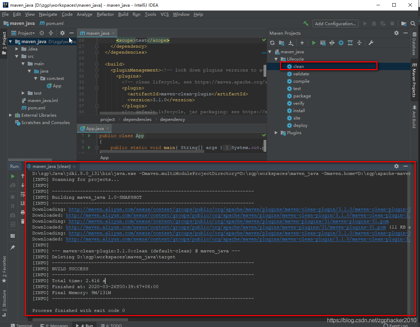Open Ant Build side panel tab
Image resolution: width=420 pixels, height=327 pixels.
pyautogui.click(x=414, y=116)
